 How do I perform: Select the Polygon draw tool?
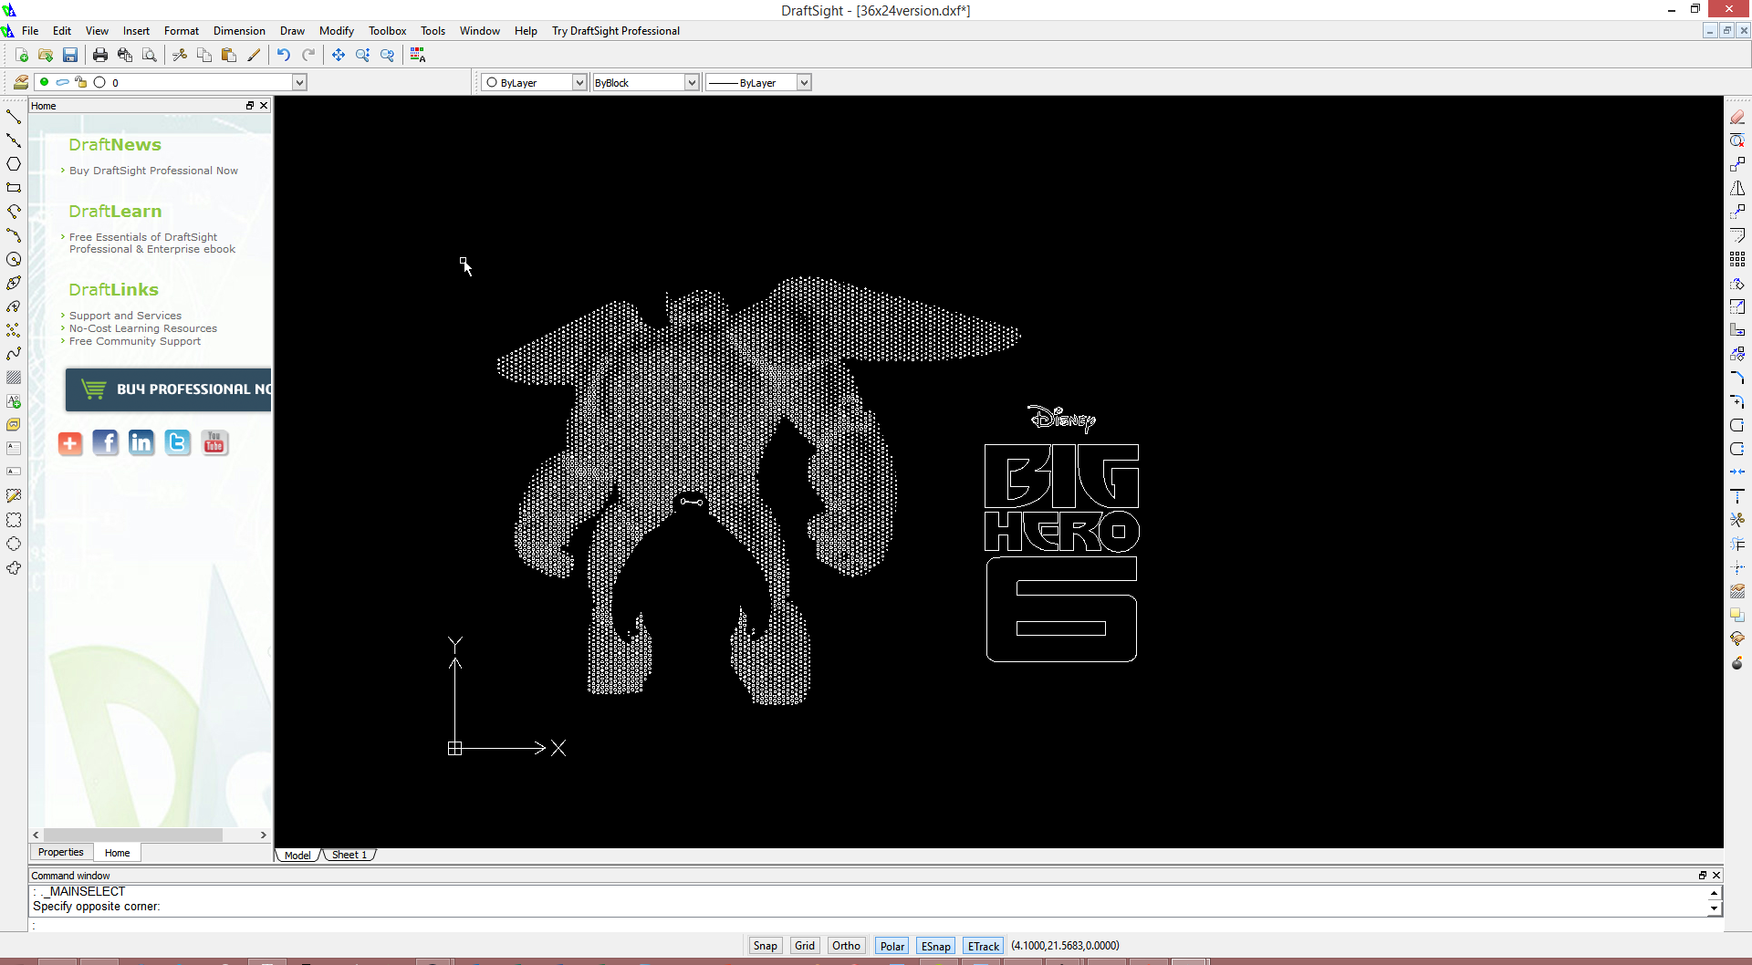tap(14, 164)
